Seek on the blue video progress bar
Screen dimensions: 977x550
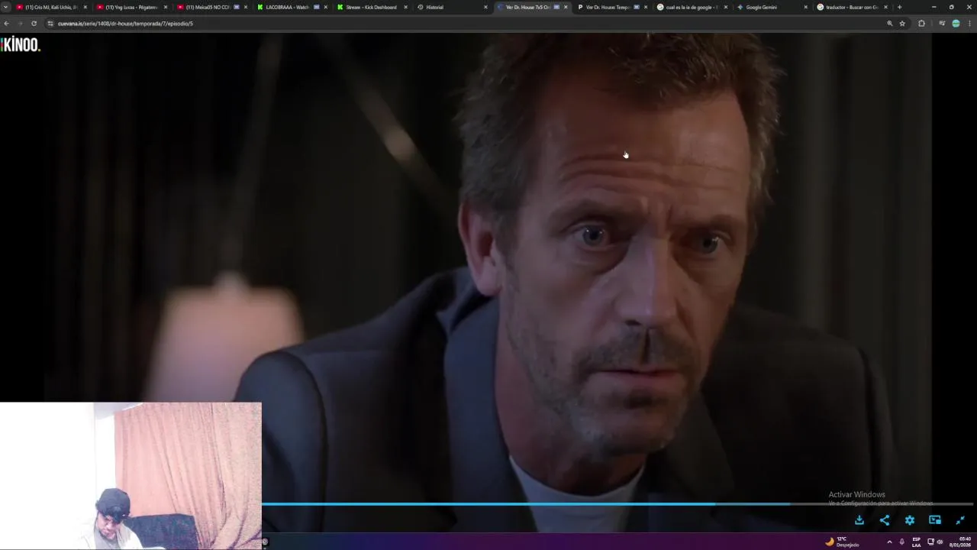point(617,504)
